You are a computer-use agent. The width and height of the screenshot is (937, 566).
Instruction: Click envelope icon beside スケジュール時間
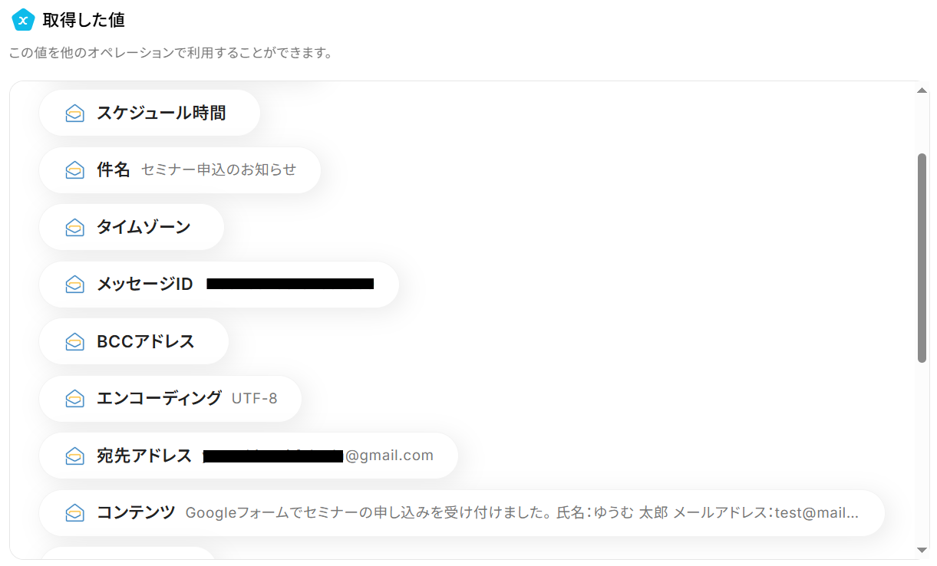[74, 114]
